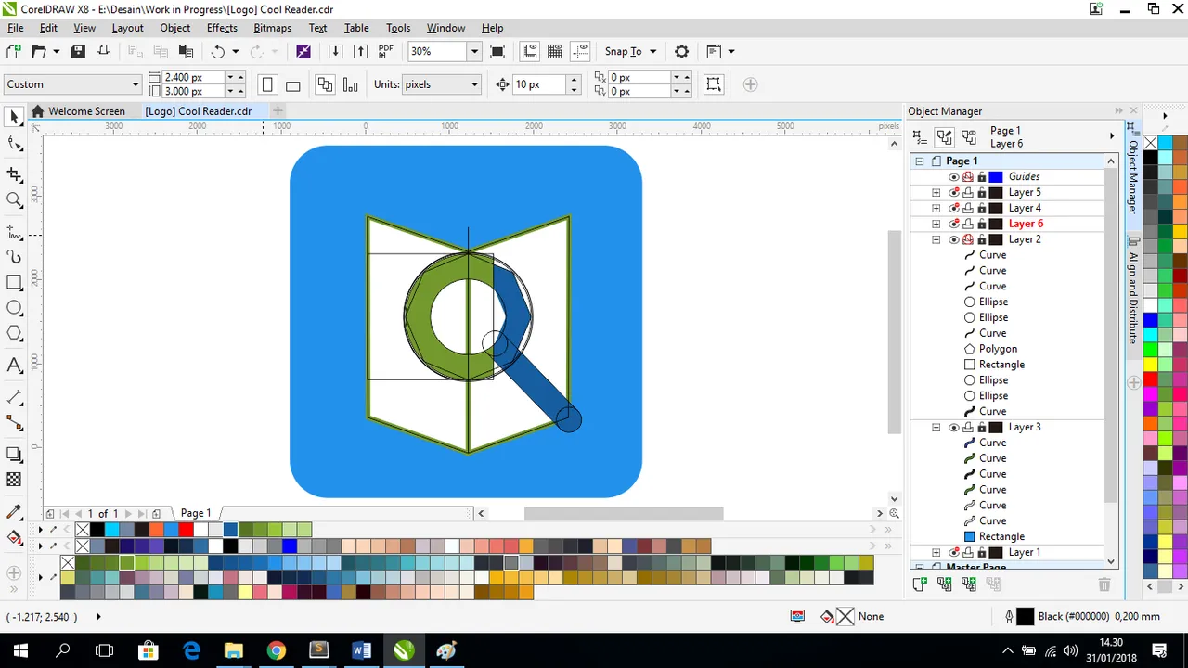
Task: Select Rectangle object in Layer 3
Action: pos(1001,536)
